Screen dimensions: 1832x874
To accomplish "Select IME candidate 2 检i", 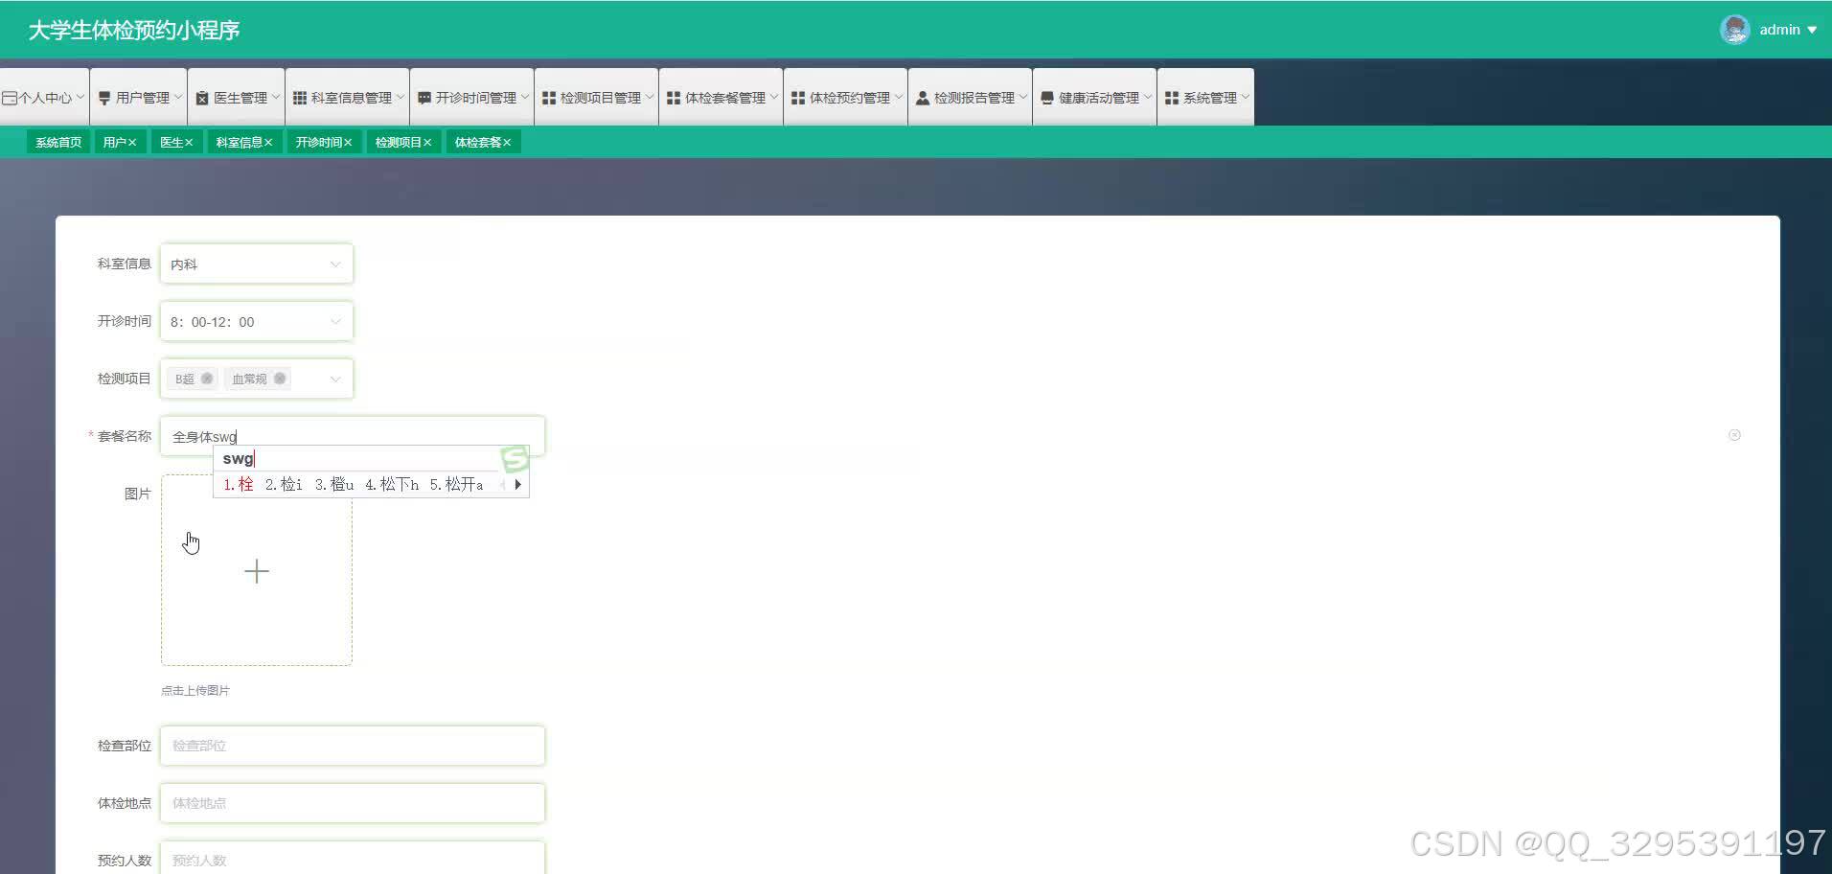I will click(284, 484).
